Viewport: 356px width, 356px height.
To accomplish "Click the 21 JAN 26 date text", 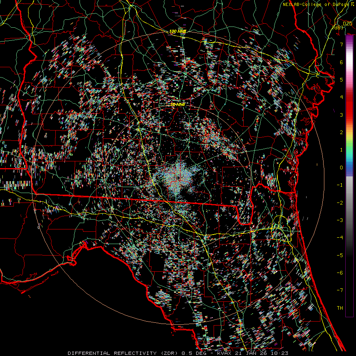I will point(251,353).
